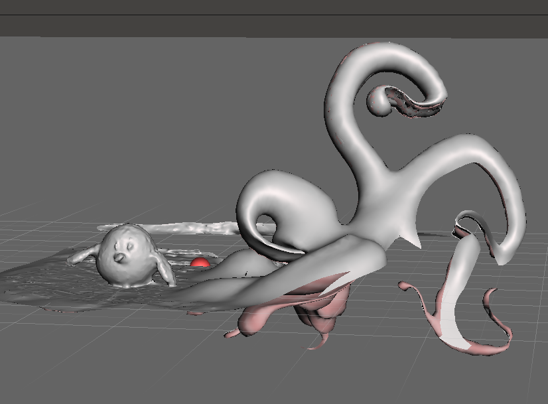Click the pointed spike below the central junction
Viewport: 548px width, 404px height.
point(413,239)
